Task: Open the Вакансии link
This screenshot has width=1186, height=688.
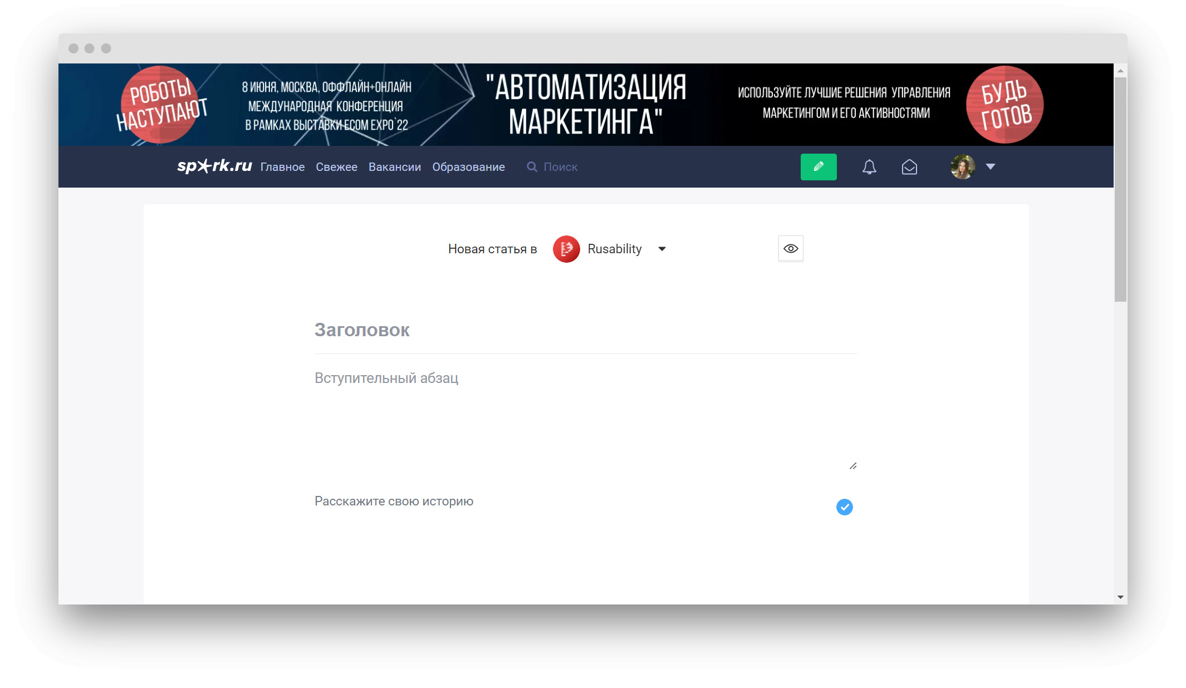Action: tap(394, 167)
